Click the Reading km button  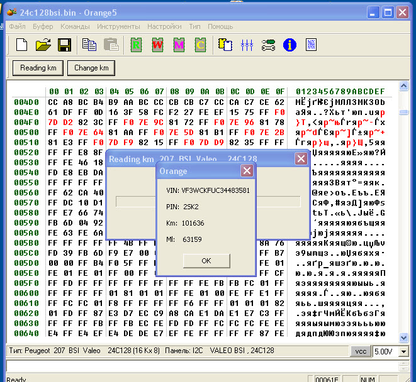click(38, 68)
